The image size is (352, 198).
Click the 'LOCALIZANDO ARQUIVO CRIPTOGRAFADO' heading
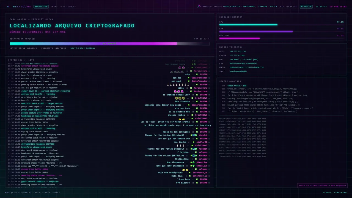(x=72, y=26)
